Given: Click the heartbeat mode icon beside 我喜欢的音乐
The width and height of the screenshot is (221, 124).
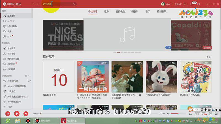Looking at the screenshot, I should tap(29, 81).
